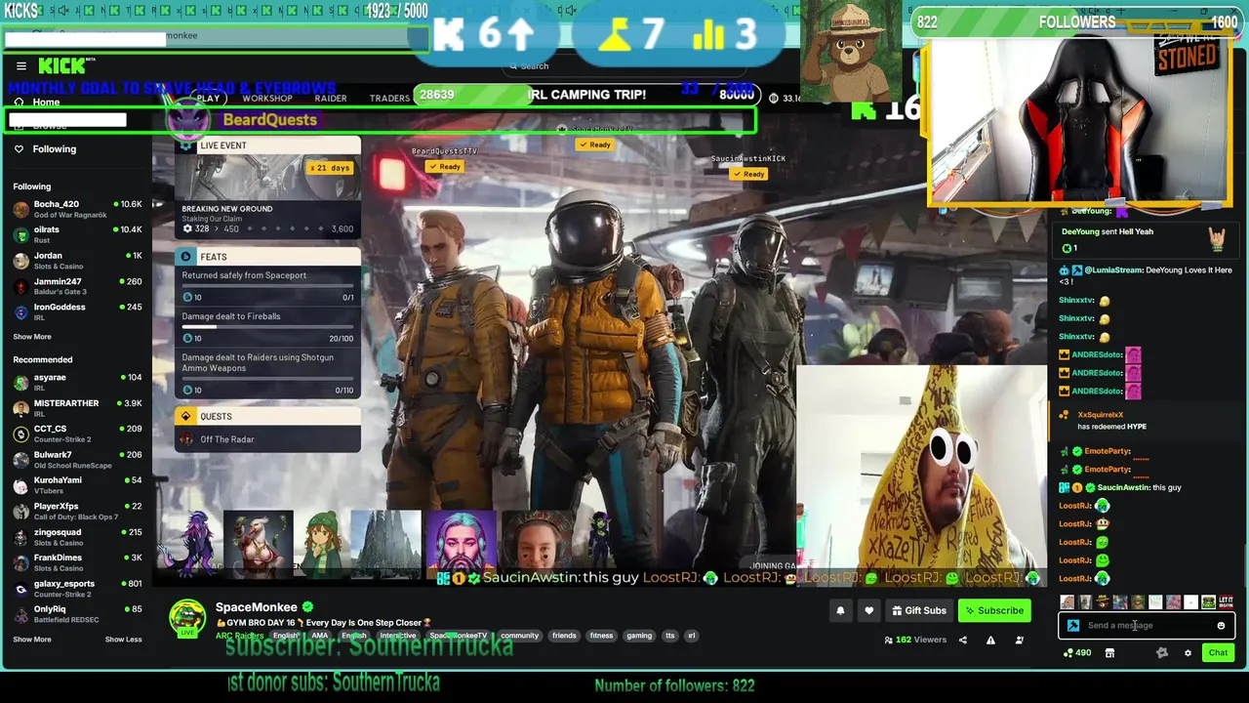Open Jordan's Slots & Casino channel
Image resolution: width=1249 pixels, height=703 pixels.
coord(77,261)
